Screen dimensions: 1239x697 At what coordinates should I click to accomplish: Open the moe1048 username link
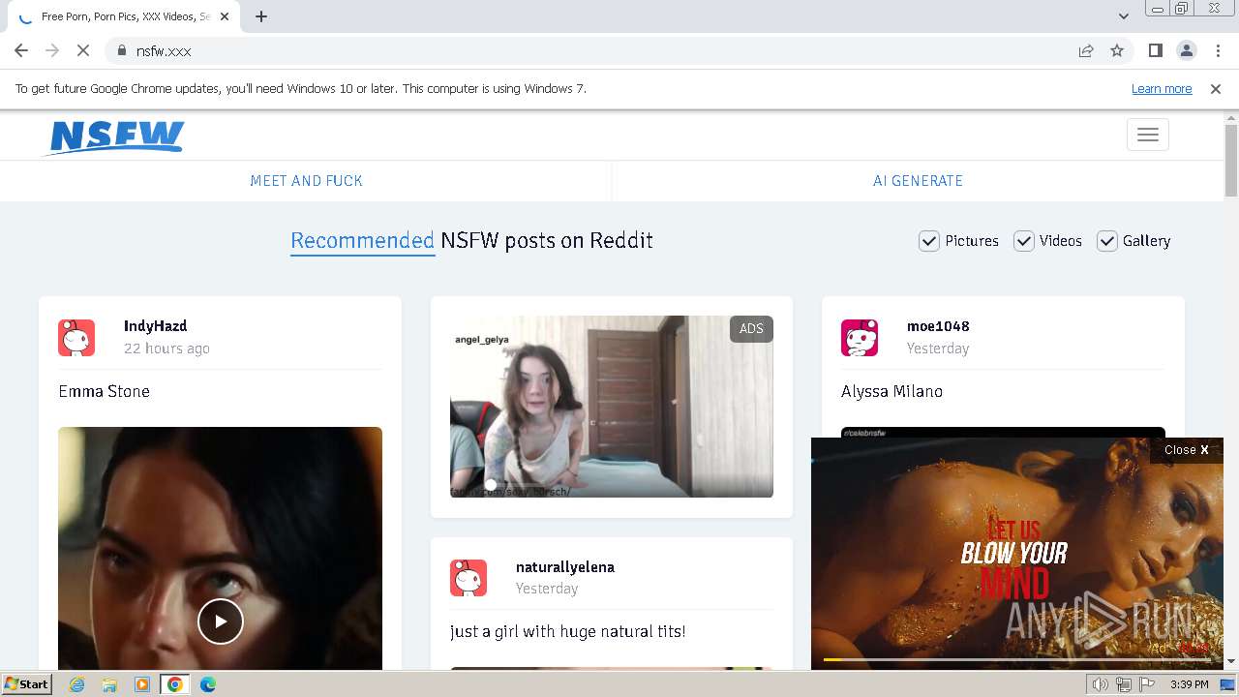click(x=938, y=326)
